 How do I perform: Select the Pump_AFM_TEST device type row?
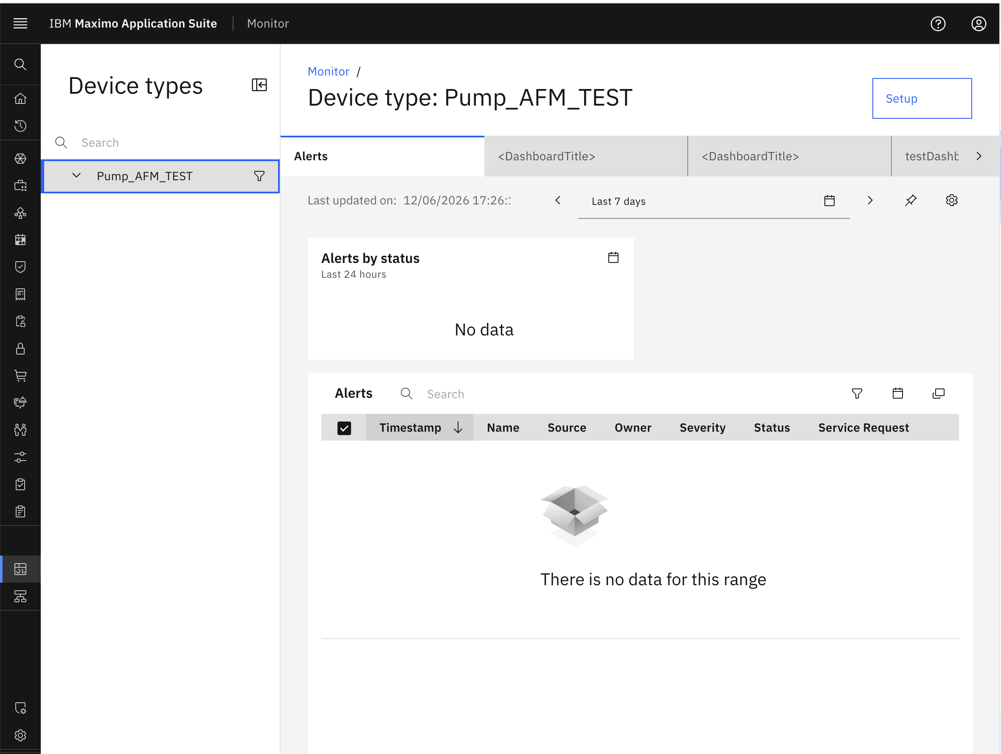coord(160,176)
